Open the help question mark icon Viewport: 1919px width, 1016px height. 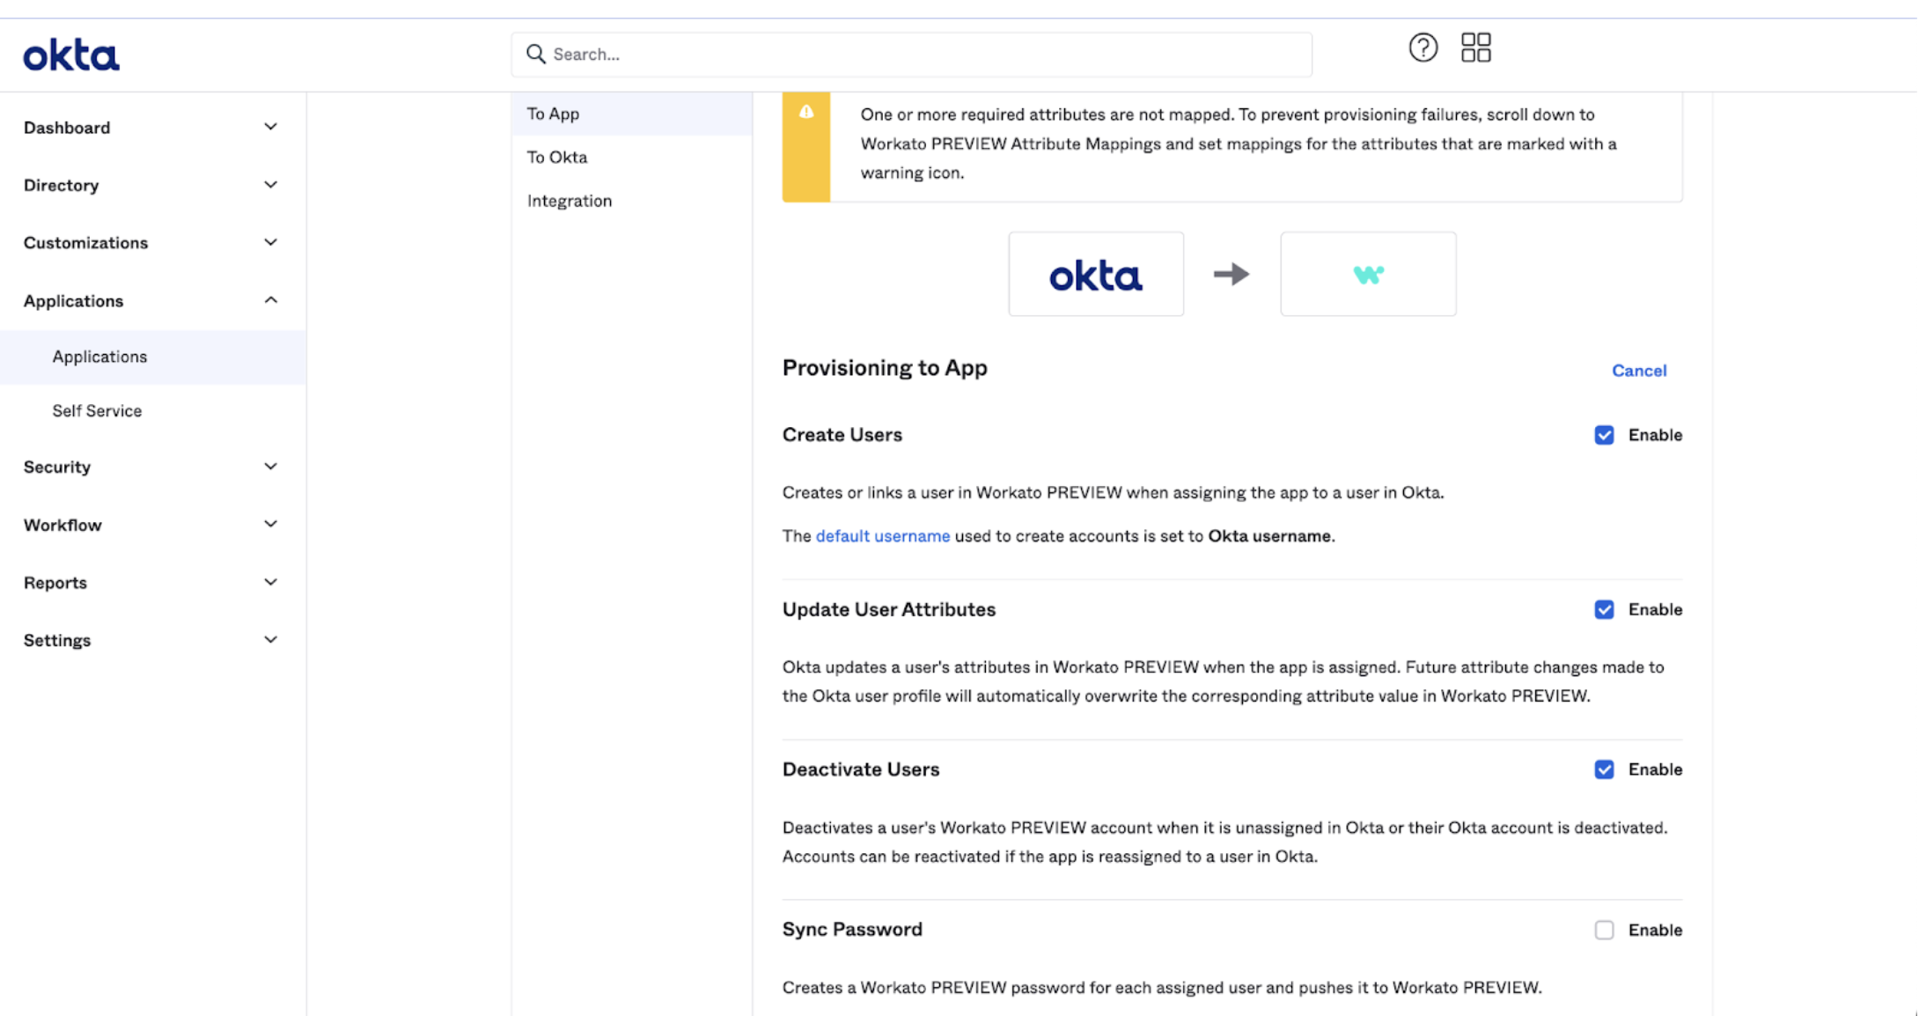[1423, 48]
